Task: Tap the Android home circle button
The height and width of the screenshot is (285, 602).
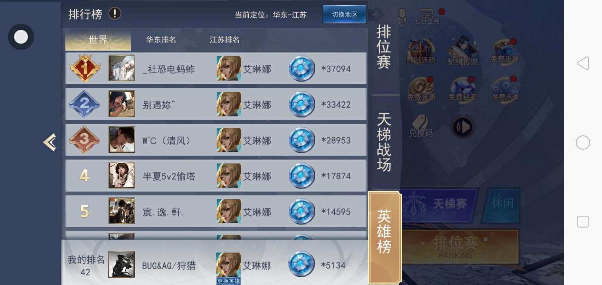Action: [583, 142]
